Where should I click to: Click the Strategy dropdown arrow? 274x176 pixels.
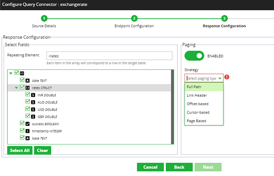click(x=220, y=79)
